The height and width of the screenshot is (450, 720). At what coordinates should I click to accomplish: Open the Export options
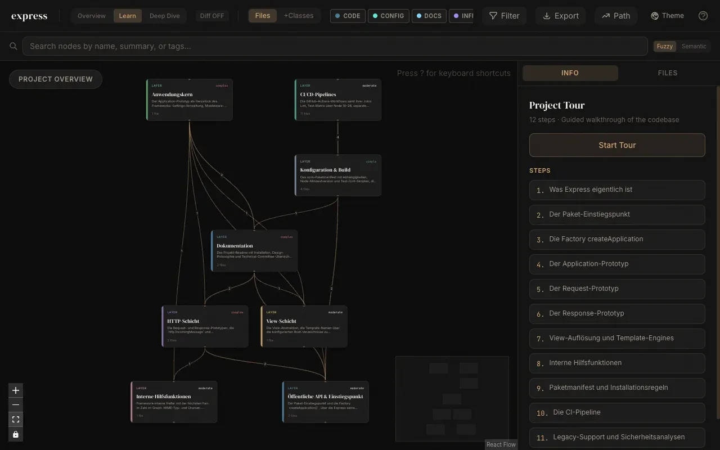pos(560,16)
